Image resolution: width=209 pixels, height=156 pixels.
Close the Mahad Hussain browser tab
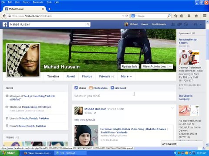tap(43, 9)
